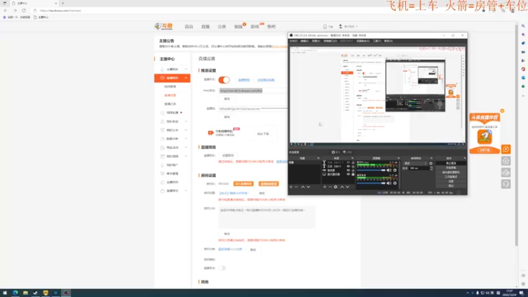Go to 鱼吧 in Douyu top navigation

[271, 26]
